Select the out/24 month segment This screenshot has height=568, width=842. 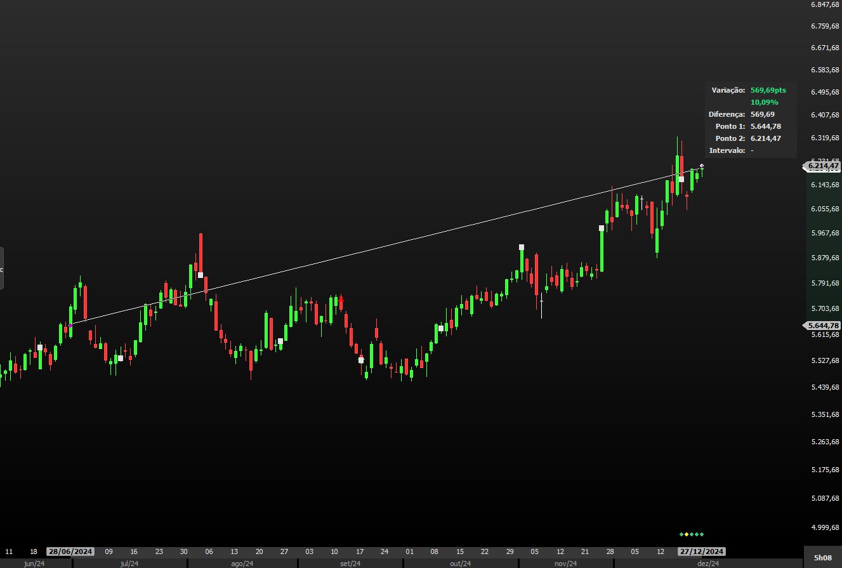click(x=461, y=564)
